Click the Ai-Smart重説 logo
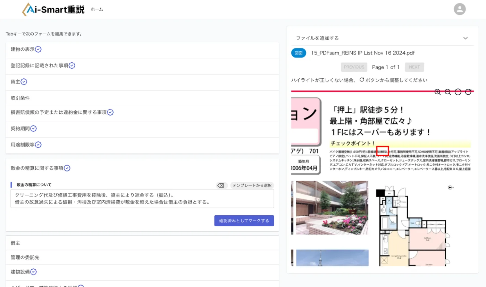Image resolution: width=486 pixels, height=287 pixels. (x=54, y=9)
